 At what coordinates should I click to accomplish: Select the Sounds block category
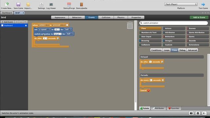tap(198, 41)
